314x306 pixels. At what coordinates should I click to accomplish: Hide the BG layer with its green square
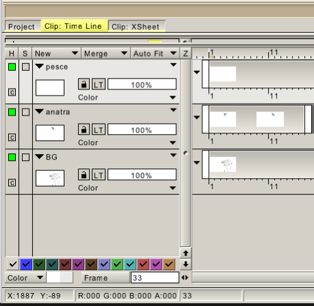tap(12, 157)
